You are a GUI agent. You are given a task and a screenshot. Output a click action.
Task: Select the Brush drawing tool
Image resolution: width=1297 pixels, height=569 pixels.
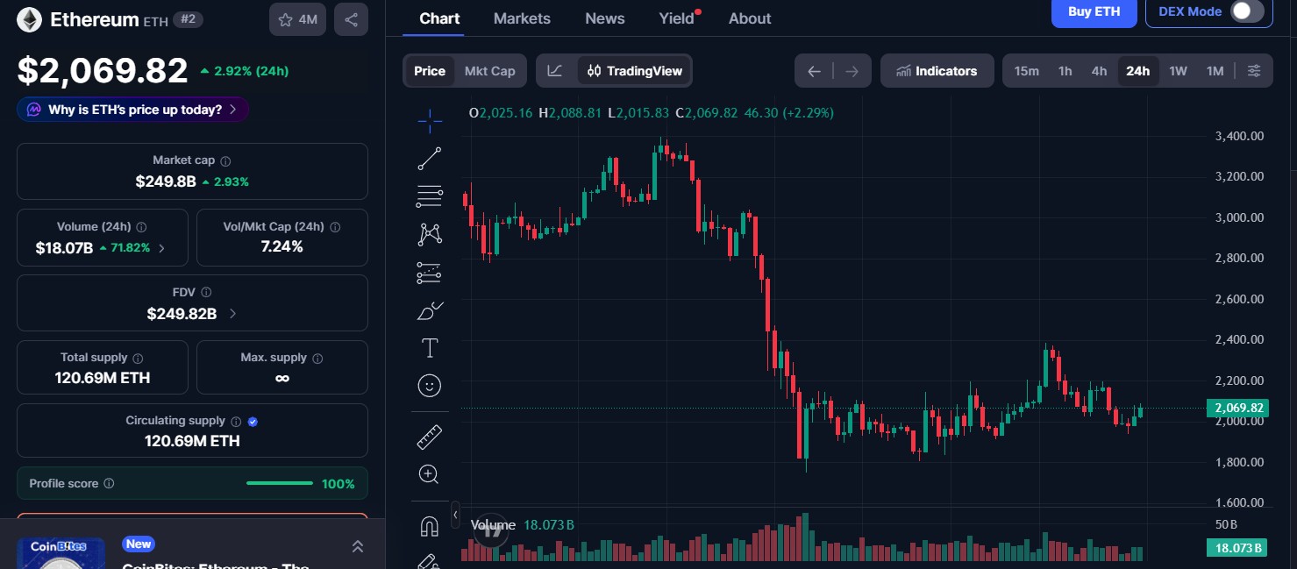coord(429,310)
